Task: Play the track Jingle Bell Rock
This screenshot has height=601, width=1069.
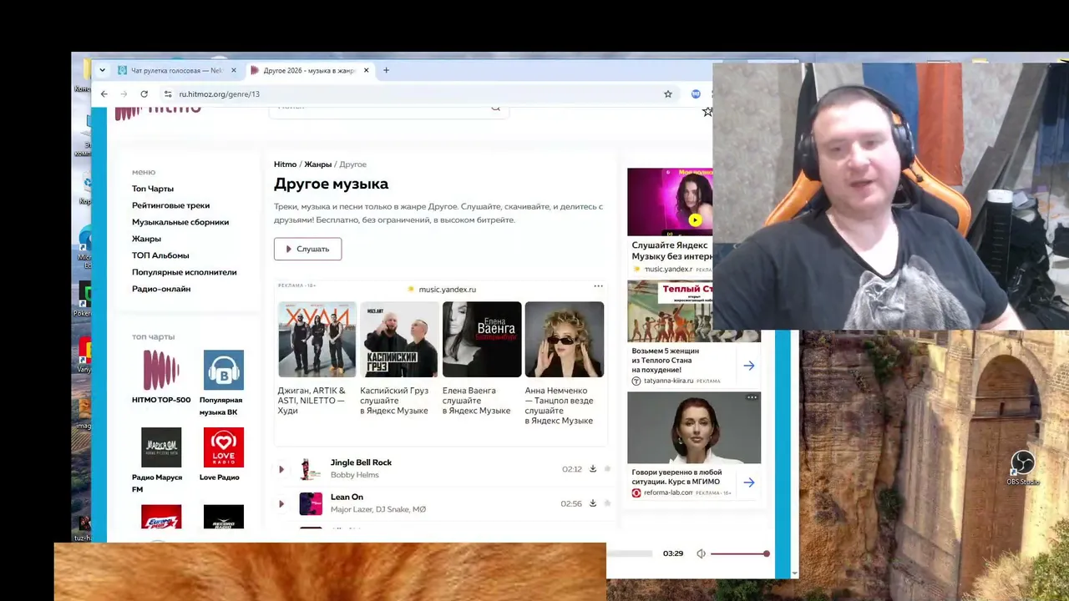Action: click(281, 469)
